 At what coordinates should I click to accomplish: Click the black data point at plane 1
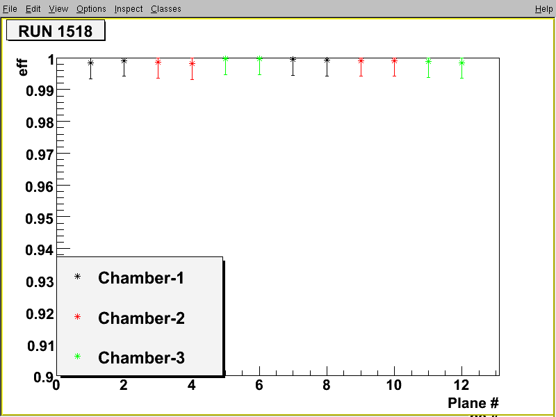tap(91, 63)
